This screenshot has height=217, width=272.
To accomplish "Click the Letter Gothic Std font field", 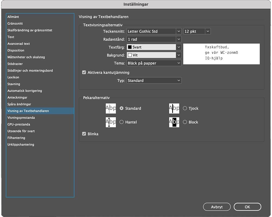I will coord(151,31).
